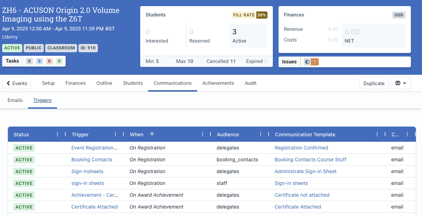This screenshot has height=215, width=422.
Task: Open the lowercase sign-in sheets trigger
Action: click(88, 183)
